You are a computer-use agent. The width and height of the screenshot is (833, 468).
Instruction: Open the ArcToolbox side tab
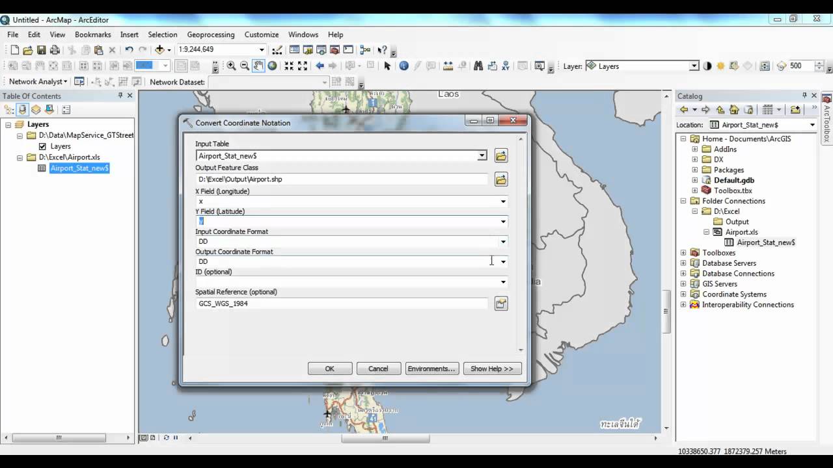click(x=827, y=119)
